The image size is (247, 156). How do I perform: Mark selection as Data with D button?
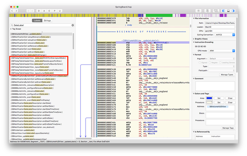tap(39, 11)
